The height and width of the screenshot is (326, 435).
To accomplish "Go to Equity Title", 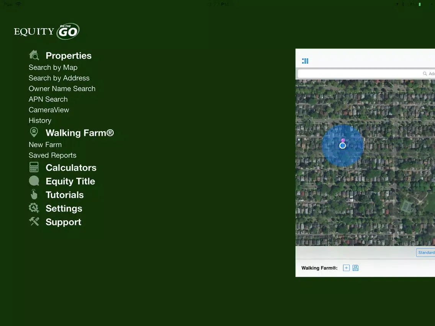I will [x=70, y=181].
